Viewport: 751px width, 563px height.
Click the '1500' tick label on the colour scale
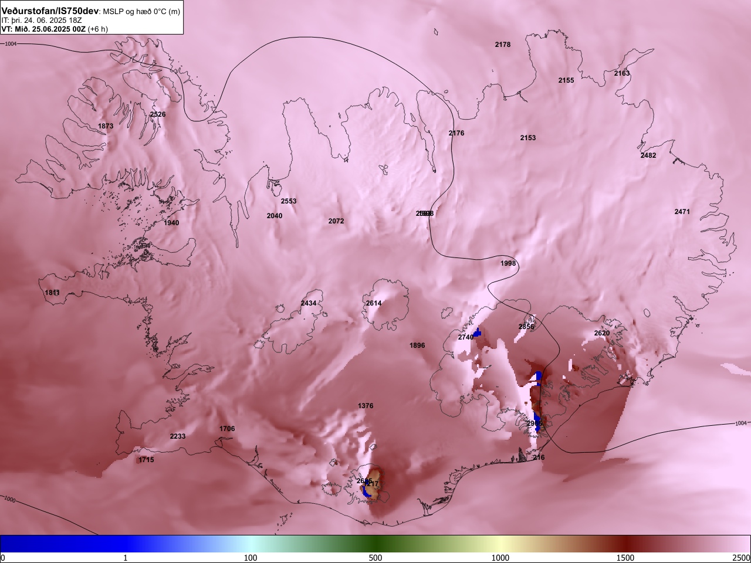click(x=625, y=557)
